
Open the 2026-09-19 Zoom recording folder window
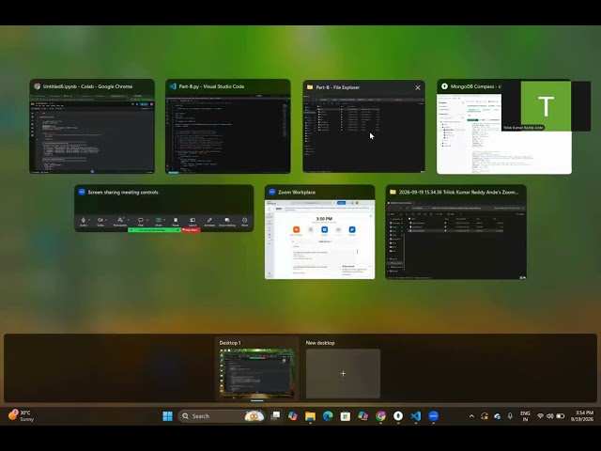455,232
